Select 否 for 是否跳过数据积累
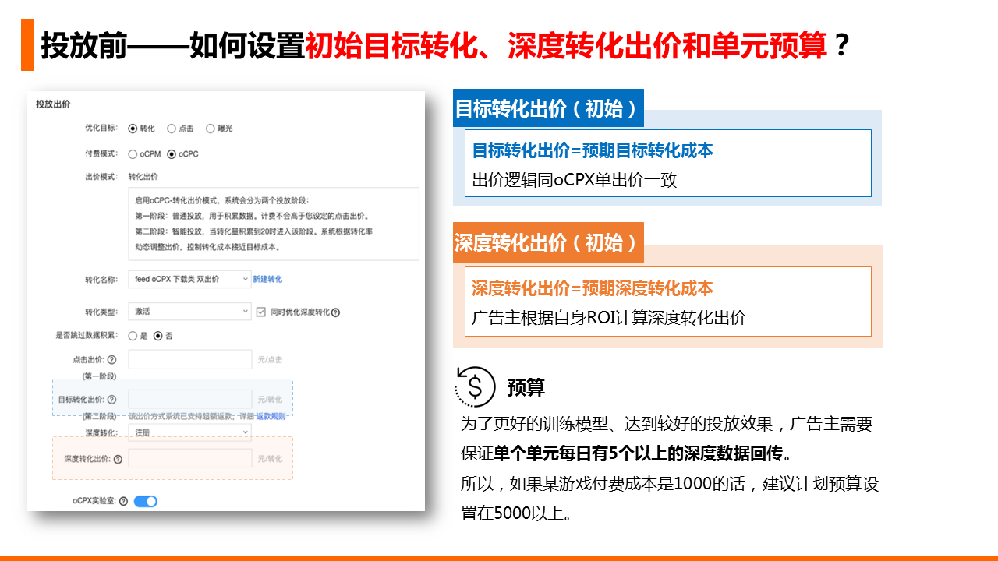Screen dimensions: 998x561 click(158, 336)
